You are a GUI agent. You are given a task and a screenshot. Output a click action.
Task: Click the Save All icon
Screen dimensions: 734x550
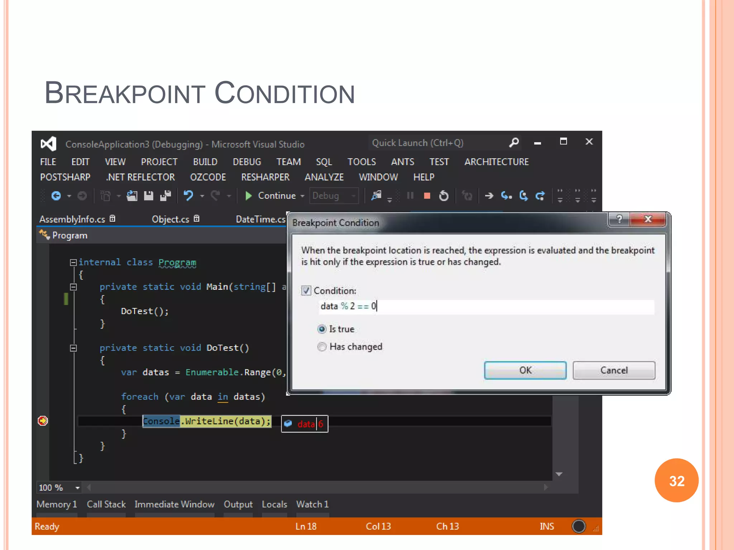(166, 196)
